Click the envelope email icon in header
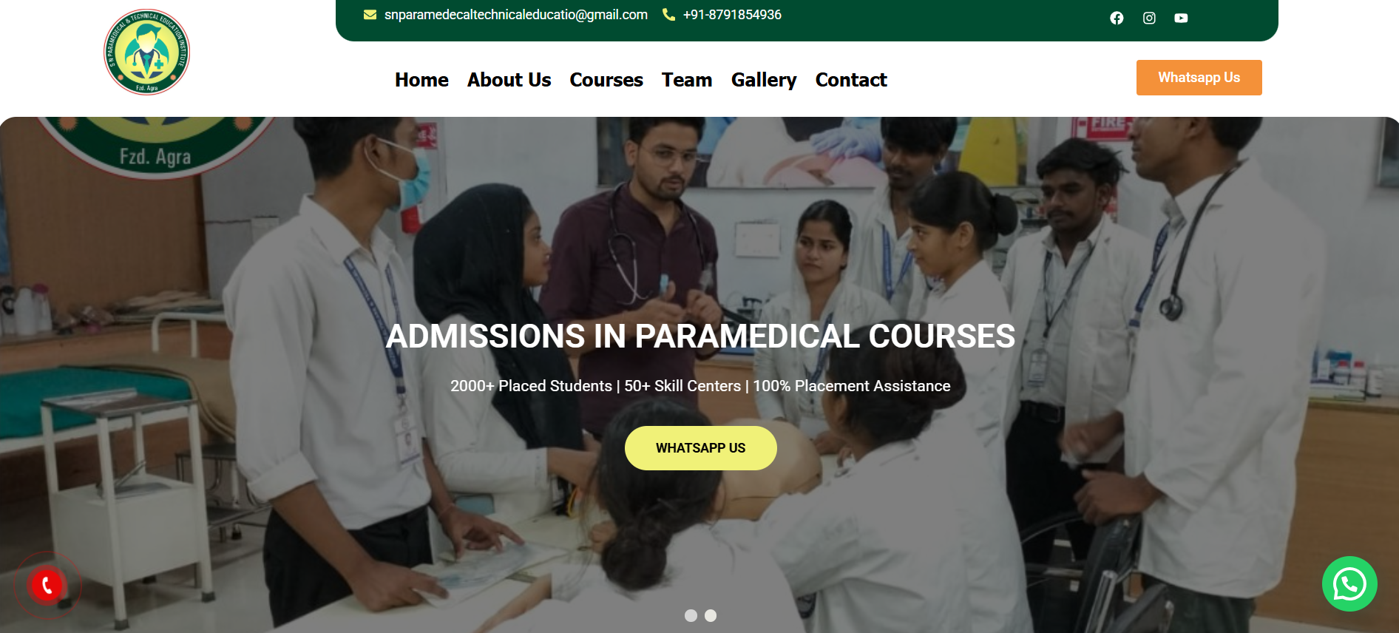Viewport: 1399px width, 633px height. (x=370, y=15)
